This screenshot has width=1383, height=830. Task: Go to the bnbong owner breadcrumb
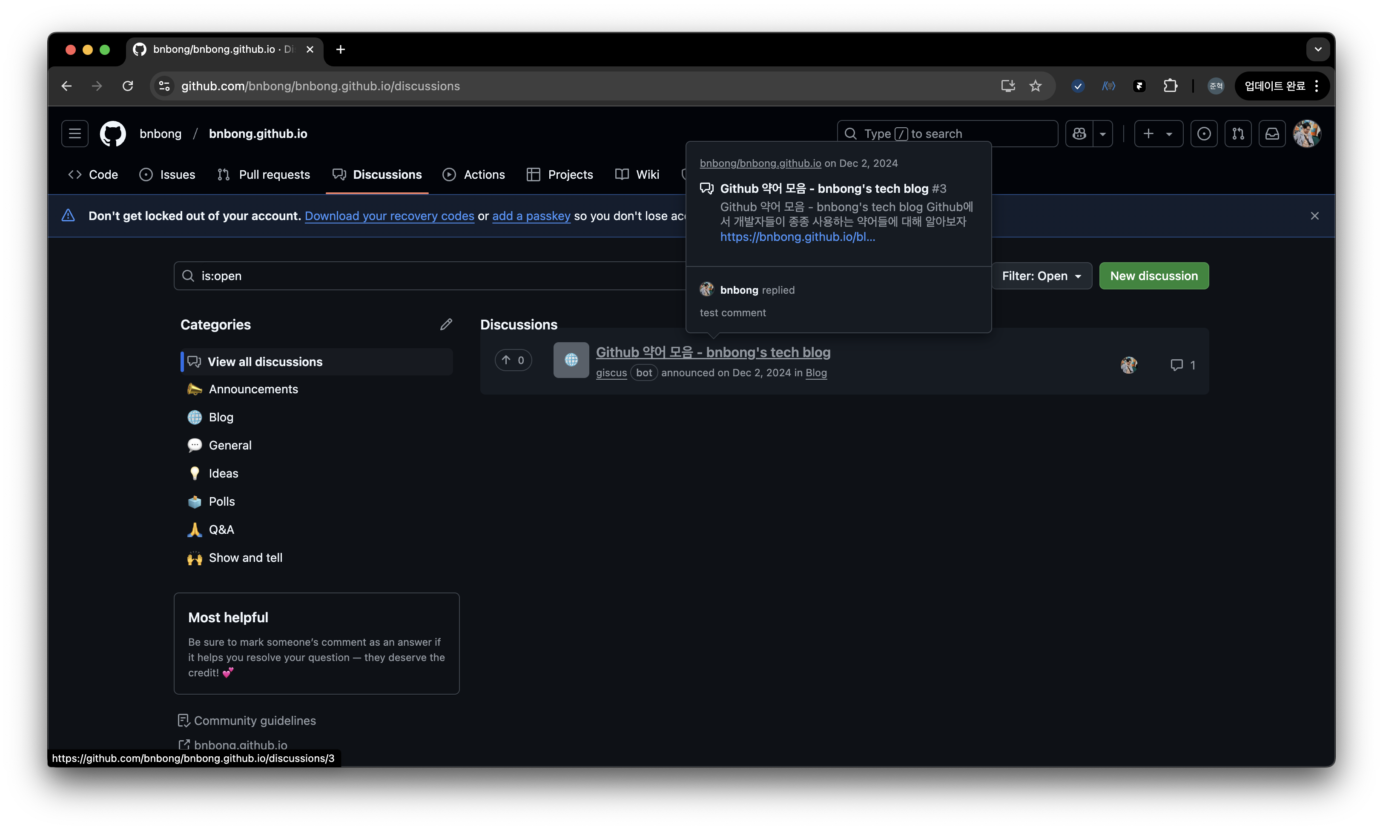pos(161,134)
